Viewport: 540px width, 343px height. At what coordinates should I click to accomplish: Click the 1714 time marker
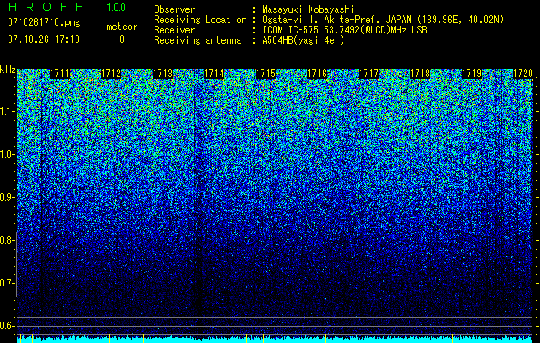(215, 74)
